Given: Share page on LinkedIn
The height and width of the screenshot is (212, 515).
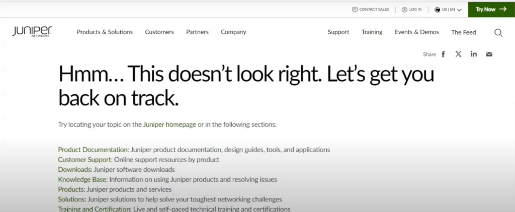Looking at the screenshot, I should (x=474, y=54).
